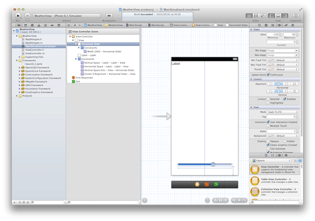The width and height of the screenshot is (315, 221).
Task: Toggle the Breakpoints button
Action: pos(109,16)
